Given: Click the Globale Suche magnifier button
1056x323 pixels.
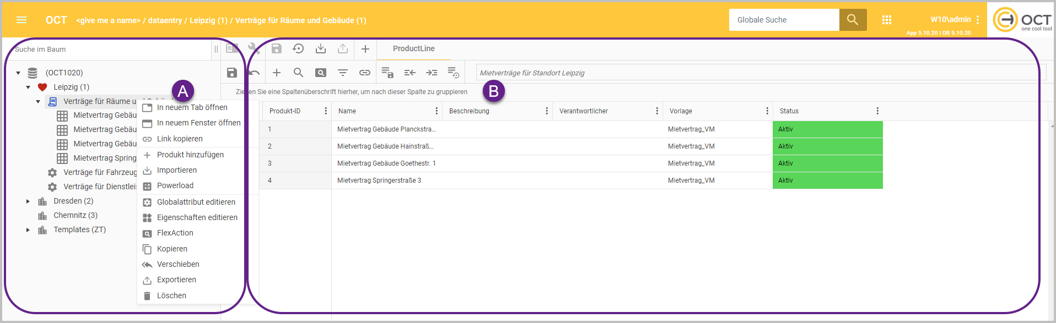Looking at the screenshot, I should tap(852, 20).
